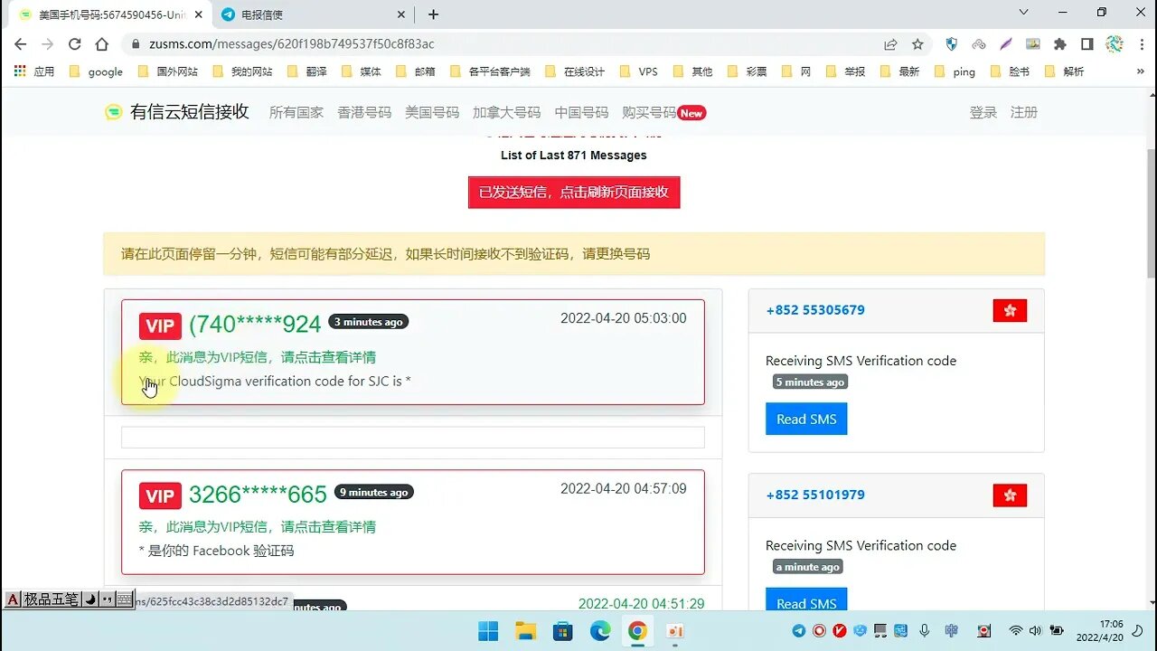The width and height of the screenshot is (1157, 651).
Task: Select the 美国手机号码 tab
Action: tap(110, 14)
